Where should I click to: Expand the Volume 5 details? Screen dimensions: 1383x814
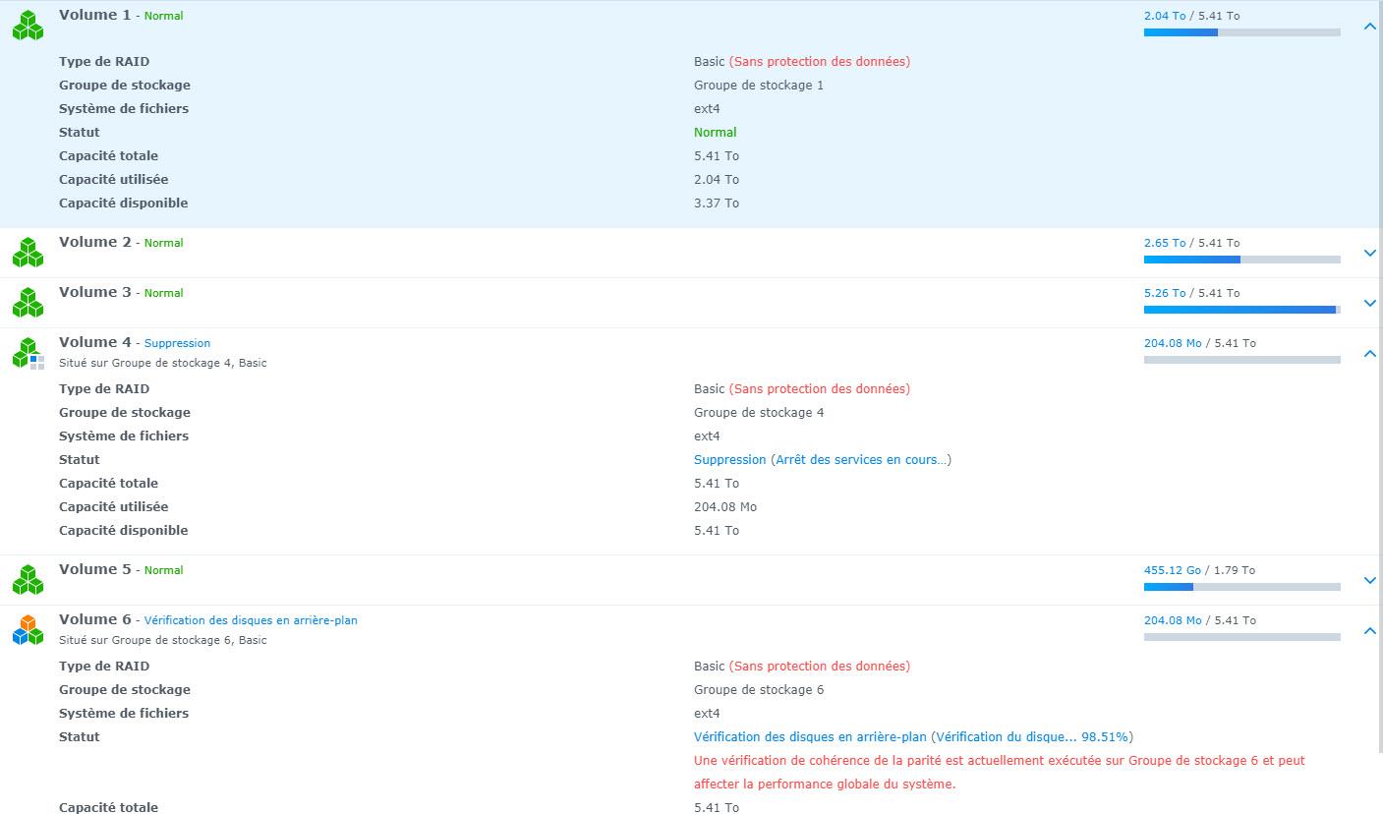(1370, 580)
